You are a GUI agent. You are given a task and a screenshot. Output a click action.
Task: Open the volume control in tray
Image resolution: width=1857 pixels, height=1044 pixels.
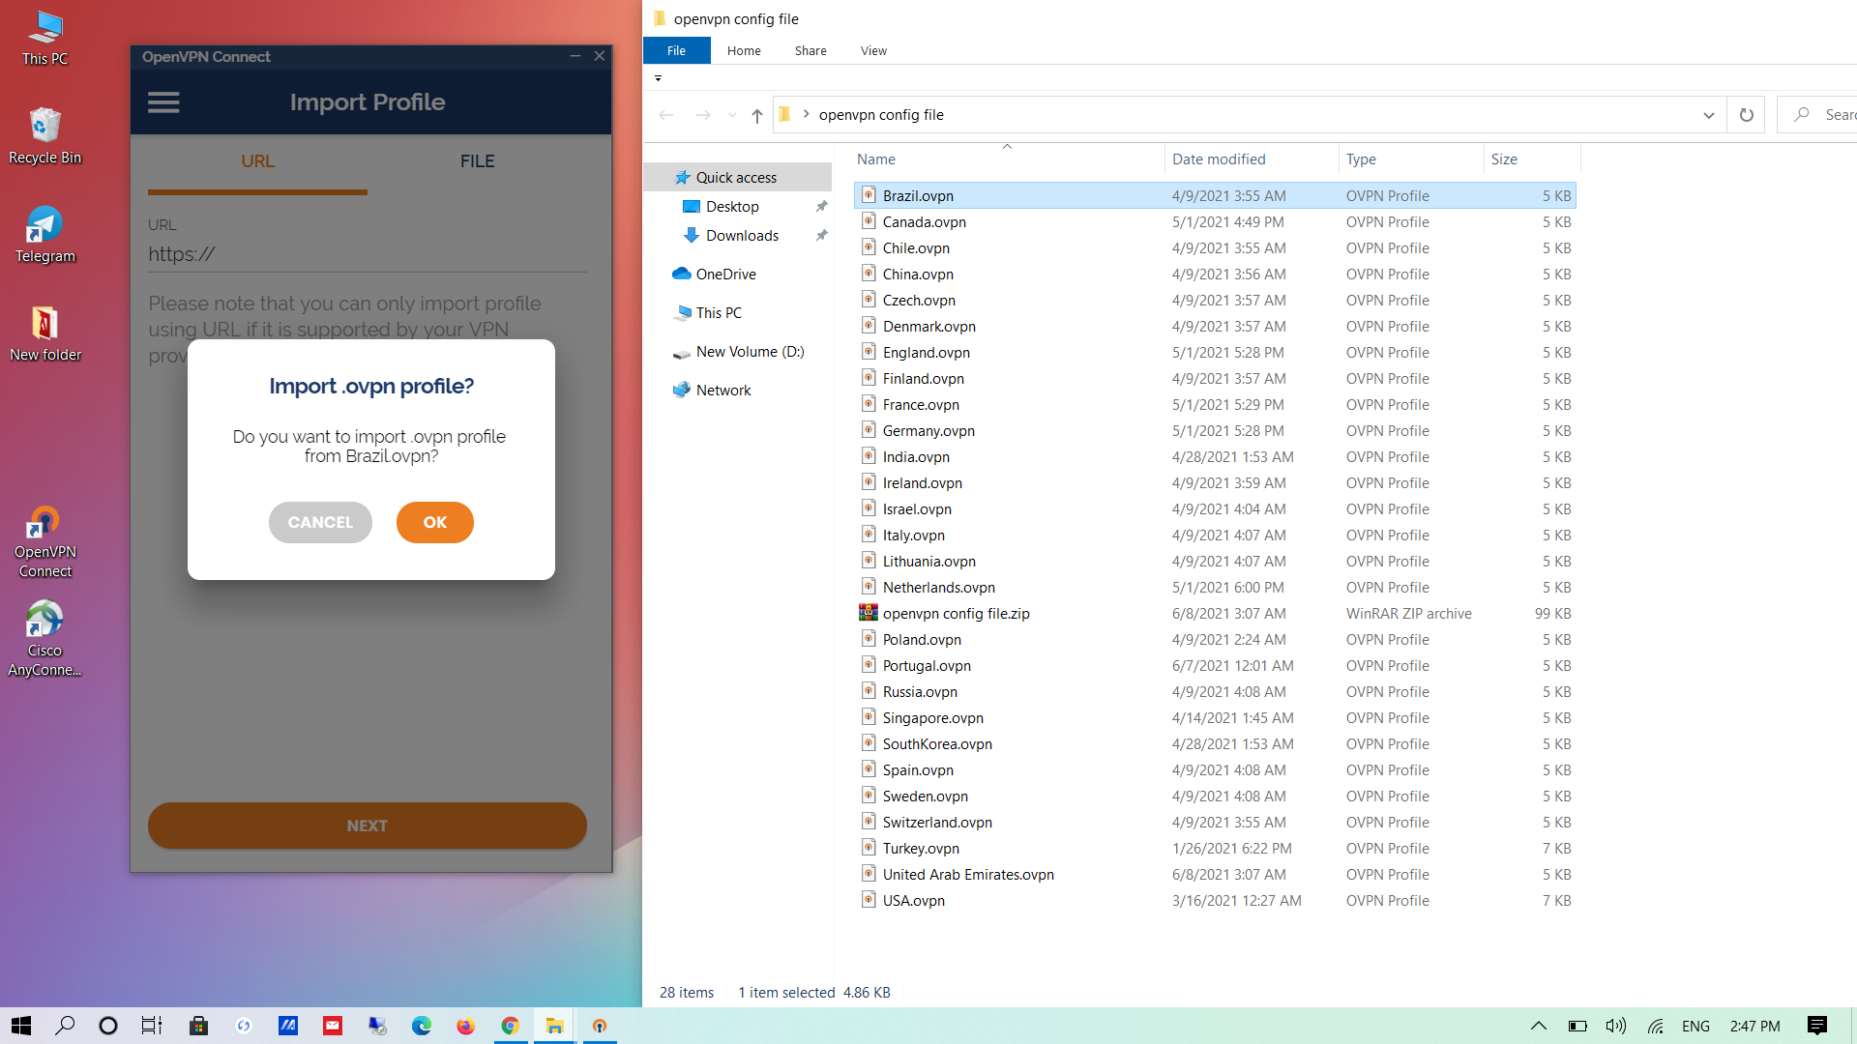[1615, 1026]
